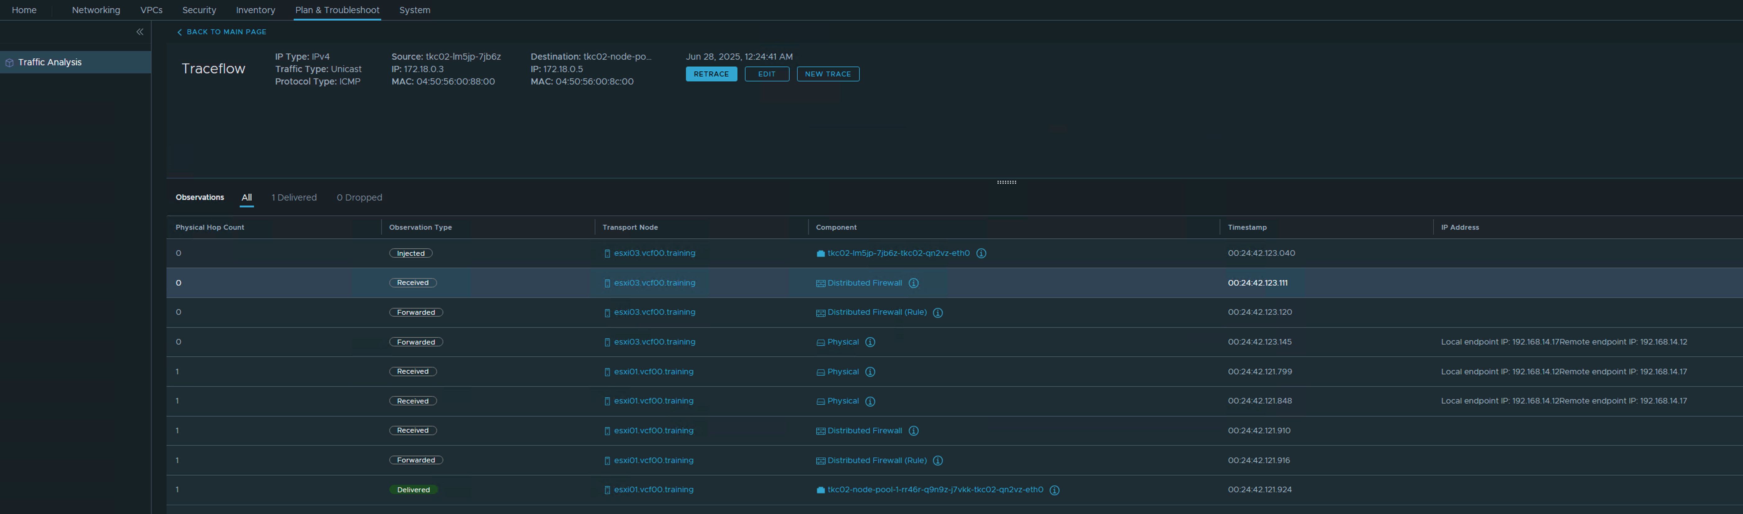Open info icon for Distributed Firewall (Rule) on esxi03
Screen dimensions: 1743x514
tap(938, 313)
